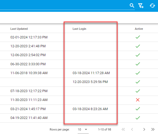Open the Rows per page dropdown arrow
158x134 pixels.
(x=86, y=129)
